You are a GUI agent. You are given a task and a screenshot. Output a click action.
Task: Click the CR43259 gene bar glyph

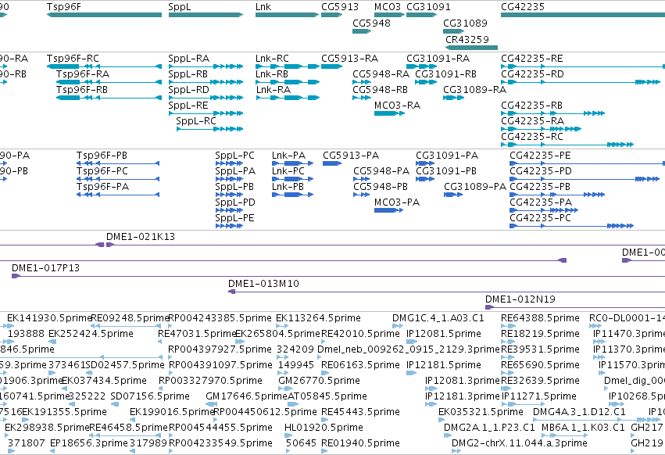(x=471, y=48)
